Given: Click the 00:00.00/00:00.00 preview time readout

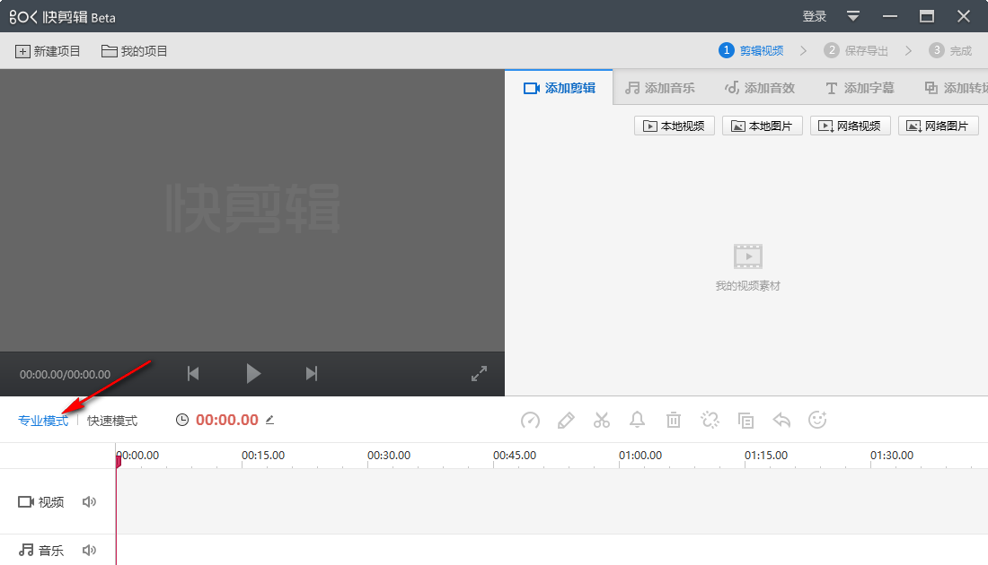Looking at the screenshot, I should click(65, 374).
